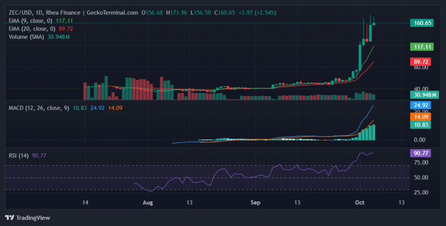This screenshot has height=226, width=446.
Task: Click the 10.83 histogram value tag
Action: point(420,125)
